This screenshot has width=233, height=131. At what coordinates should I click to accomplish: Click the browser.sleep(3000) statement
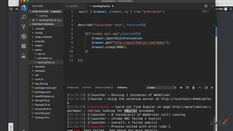(109, 47)
